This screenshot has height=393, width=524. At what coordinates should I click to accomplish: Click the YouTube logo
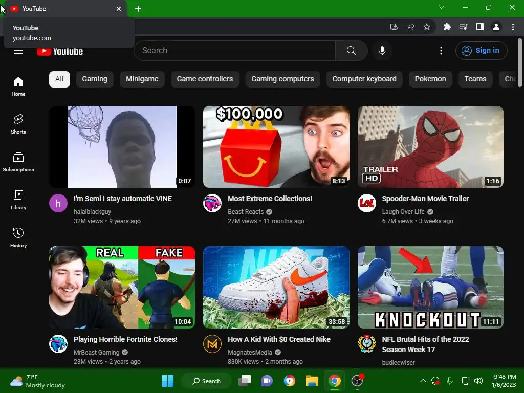(x=60, y=51)
